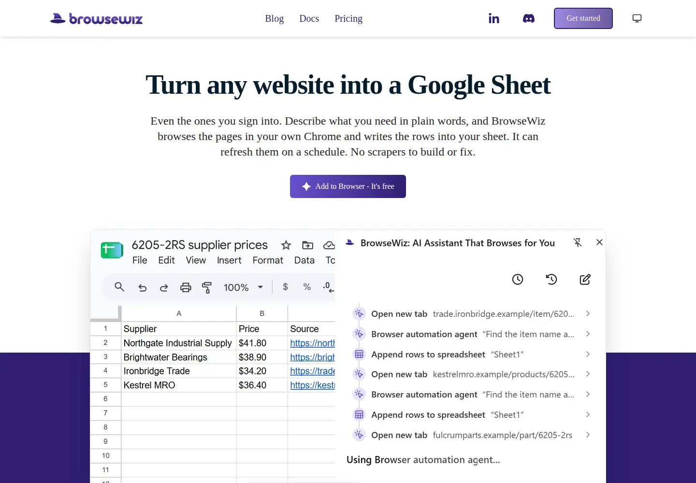Apply percent format in the toolbar

pyautogui.click(x=307, y=287)
